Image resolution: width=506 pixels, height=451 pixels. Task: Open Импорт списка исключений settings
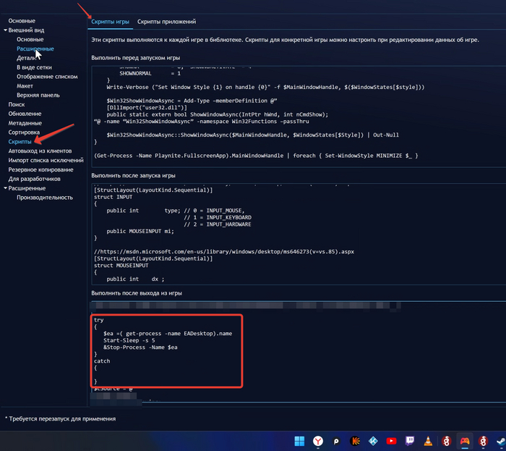click(x=46, y=160)
